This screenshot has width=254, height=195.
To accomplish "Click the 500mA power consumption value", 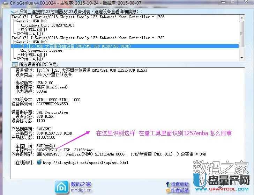I will [x=42, y=91].
